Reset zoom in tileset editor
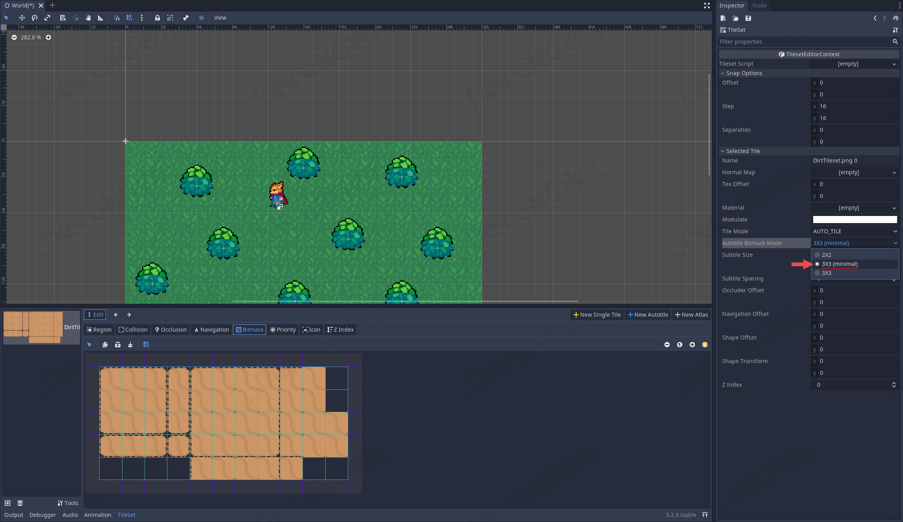 pyautogui.click(x=679, y=345)
